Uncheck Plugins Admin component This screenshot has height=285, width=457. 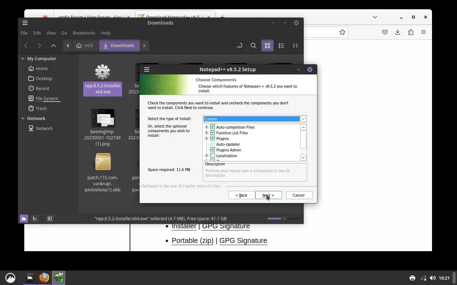pyautogui.click(x=213, y=150)
